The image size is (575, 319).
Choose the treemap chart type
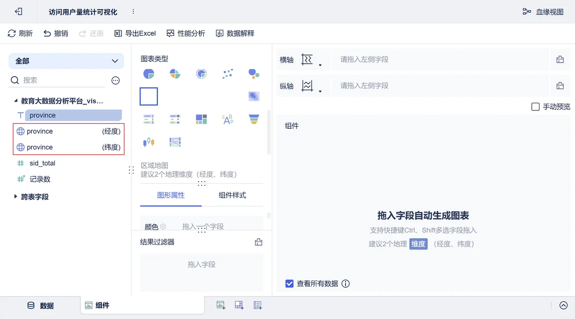pyautogui.click(x=201, y=119)
